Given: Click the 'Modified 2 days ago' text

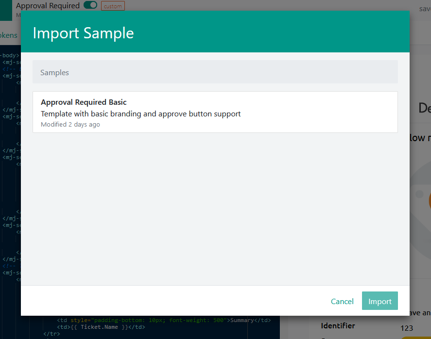Looking at the screenshot, I should (70, 125).
